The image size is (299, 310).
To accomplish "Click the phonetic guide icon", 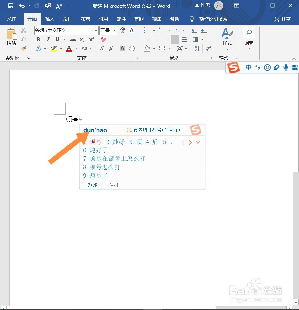I will 122,30.
